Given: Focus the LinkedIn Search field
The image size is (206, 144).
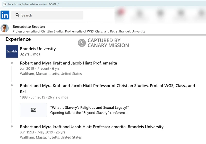Looking at the screenshot, I should click(x=47, y=15).
